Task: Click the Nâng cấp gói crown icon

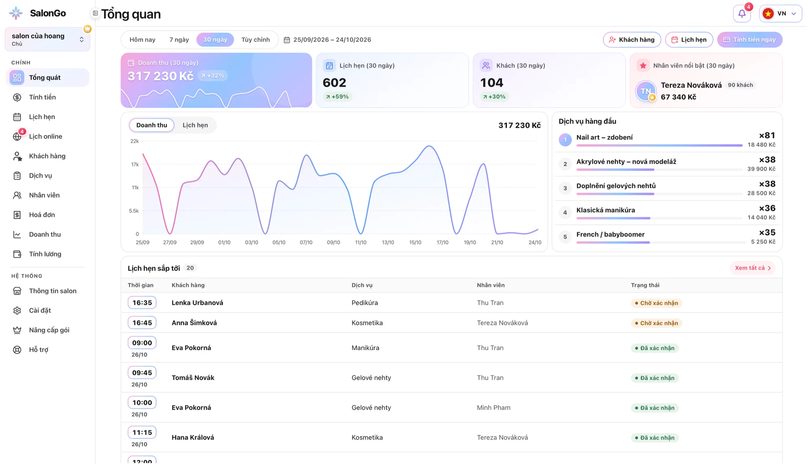Action: point(17,330)
